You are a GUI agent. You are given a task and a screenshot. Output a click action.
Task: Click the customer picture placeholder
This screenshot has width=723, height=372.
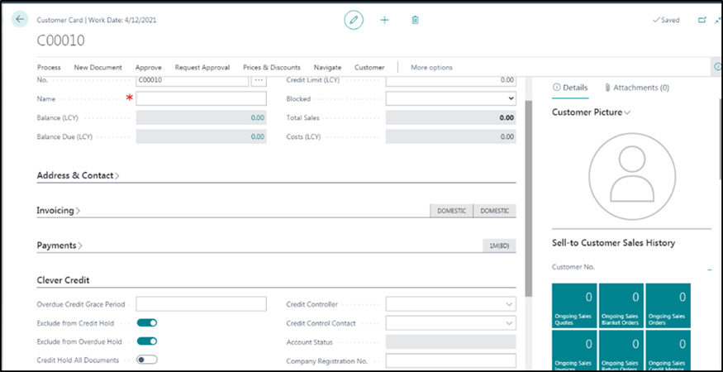pyautogui.click(x=632, y=176)
